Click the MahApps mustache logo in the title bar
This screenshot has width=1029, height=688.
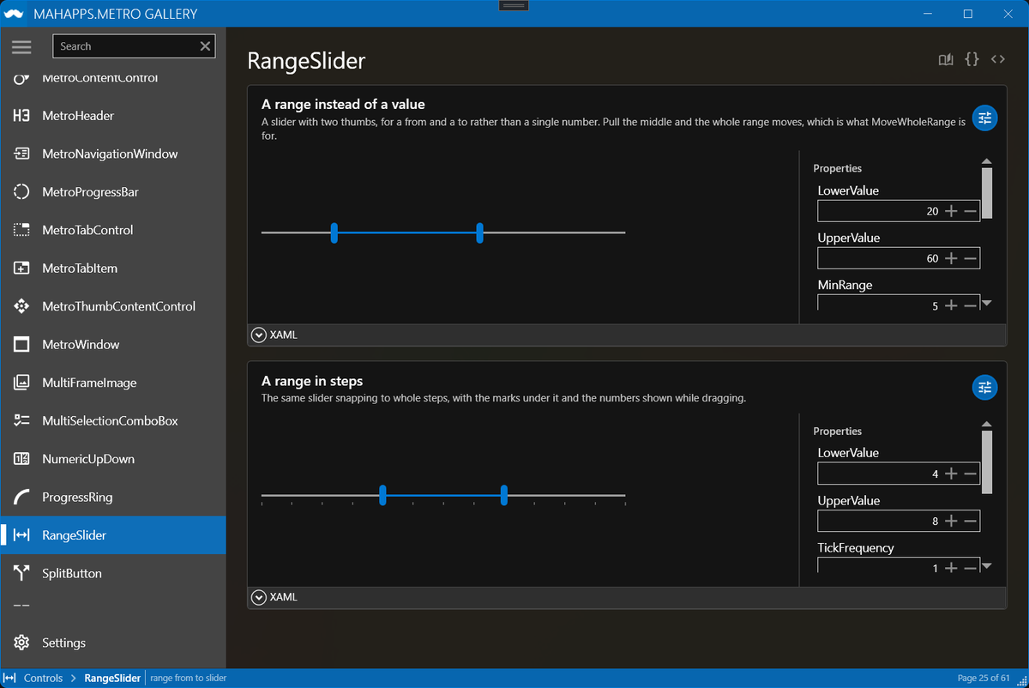pyautogui.click(x=14, y=14)
